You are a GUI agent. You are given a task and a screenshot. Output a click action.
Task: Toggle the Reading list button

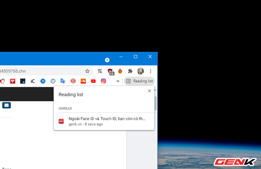point(139,81)
